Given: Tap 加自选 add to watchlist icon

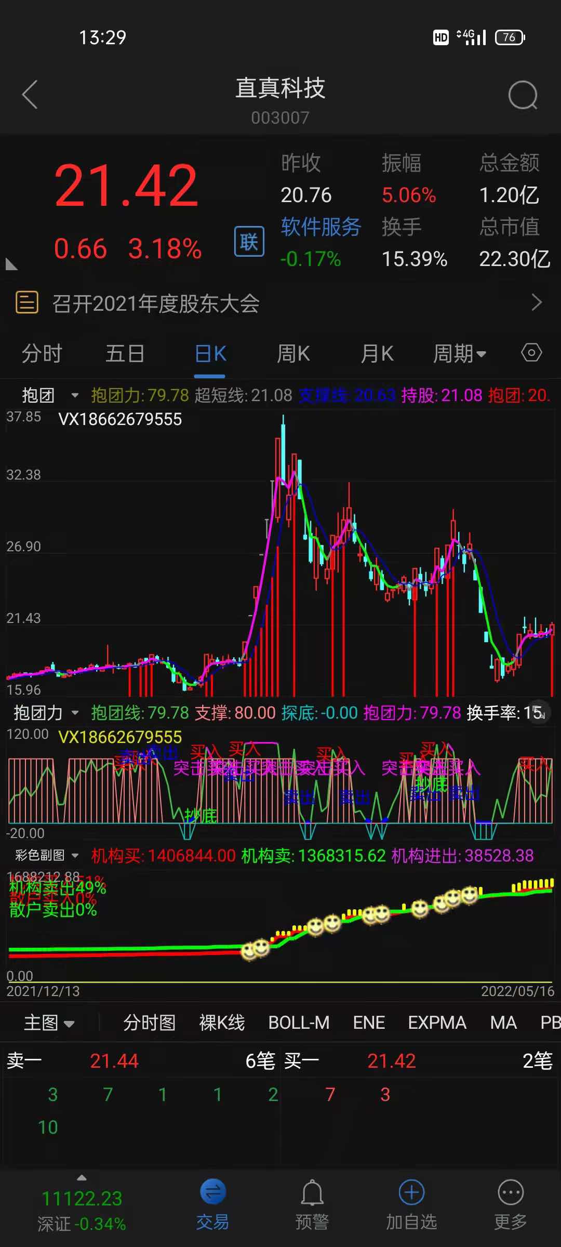Looking at the screenshot, I should pos(411,1193).
